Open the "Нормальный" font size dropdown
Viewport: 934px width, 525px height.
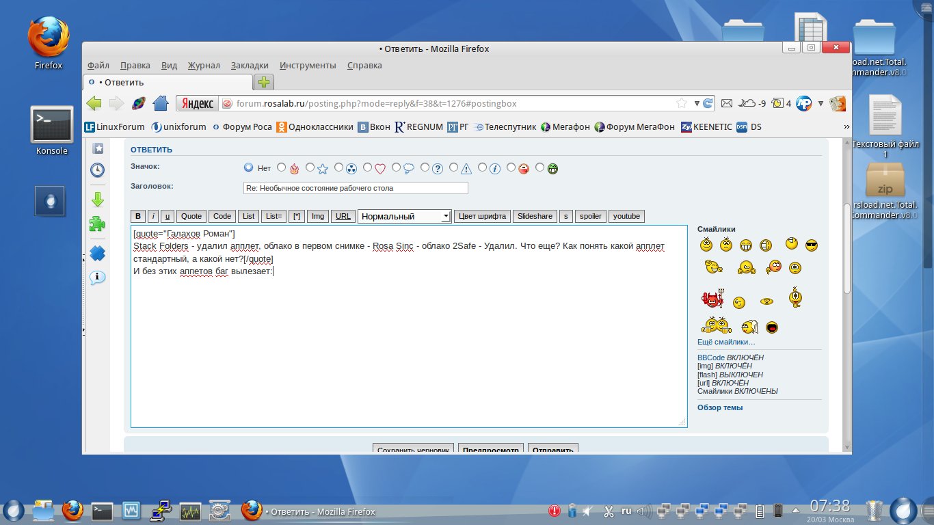point(405,216)
